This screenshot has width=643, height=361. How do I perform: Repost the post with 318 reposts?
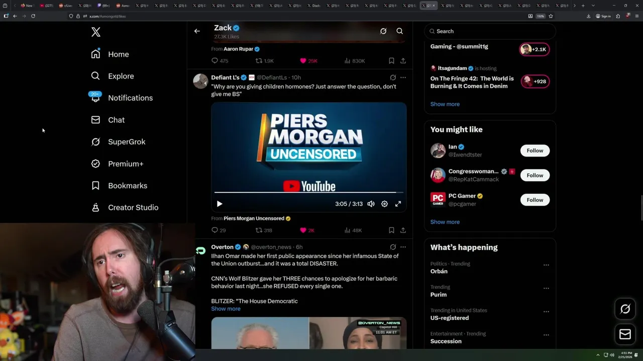[x=264, y=230]
